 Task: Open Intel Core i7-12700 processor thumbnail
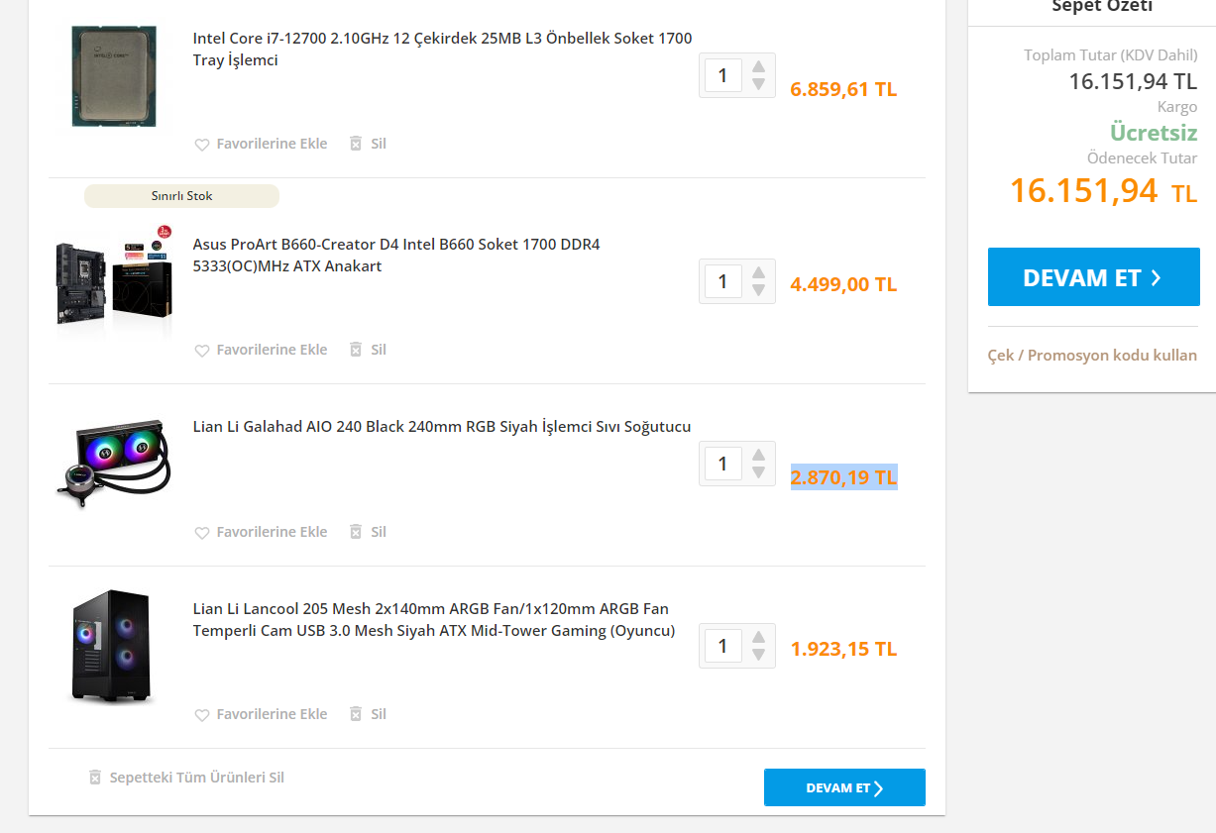pos(114,76)
